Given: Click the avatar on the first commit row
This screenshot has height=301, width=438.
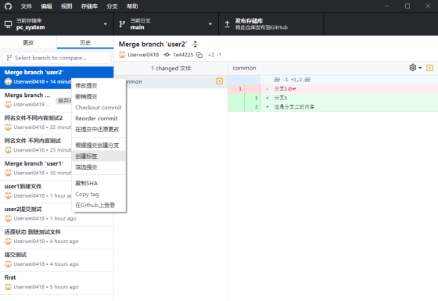Looking at the screenshot, I should (x=8, y=287).
